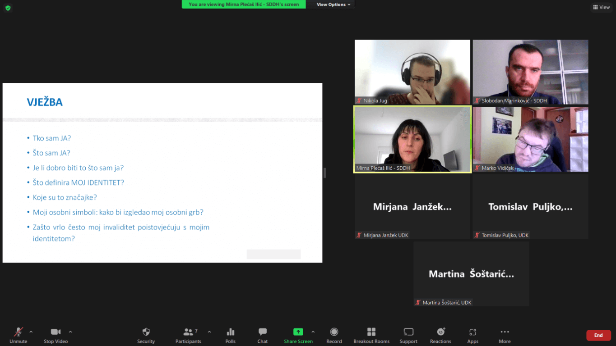Select Marko Vidiček's video thumbnail
The width and height of the screenshot is (616, 346).
pyautogui.click(x=530, y=139)
